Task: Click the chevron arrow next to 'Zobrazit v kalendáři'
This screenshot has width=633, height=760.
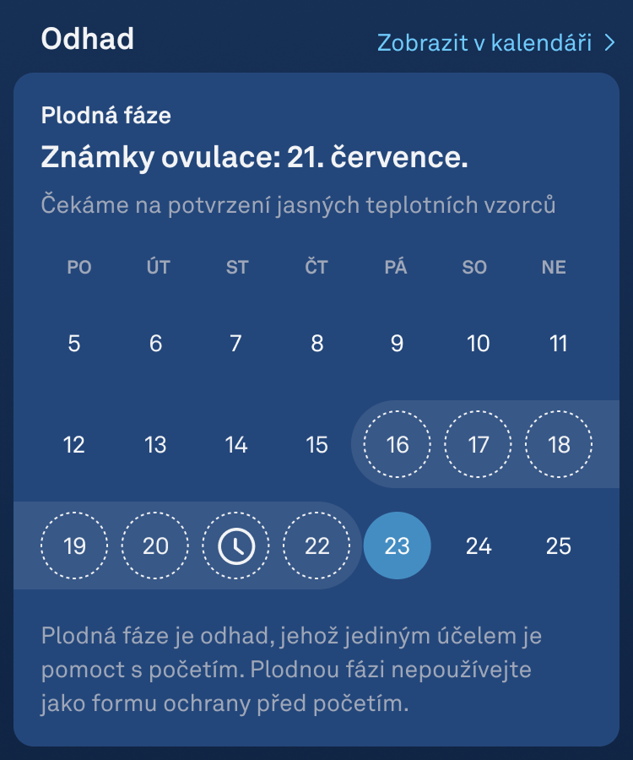Action: coord(610,42)
